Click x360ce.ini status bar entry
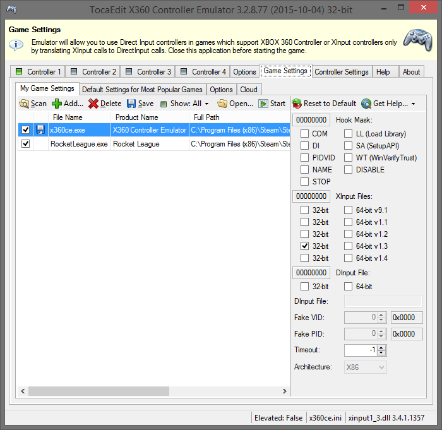The height and width of the screenshot is (430, 442). click(325, 417)
